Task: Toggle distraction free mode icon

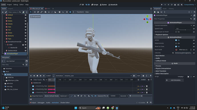Action: tap(151, 9)
